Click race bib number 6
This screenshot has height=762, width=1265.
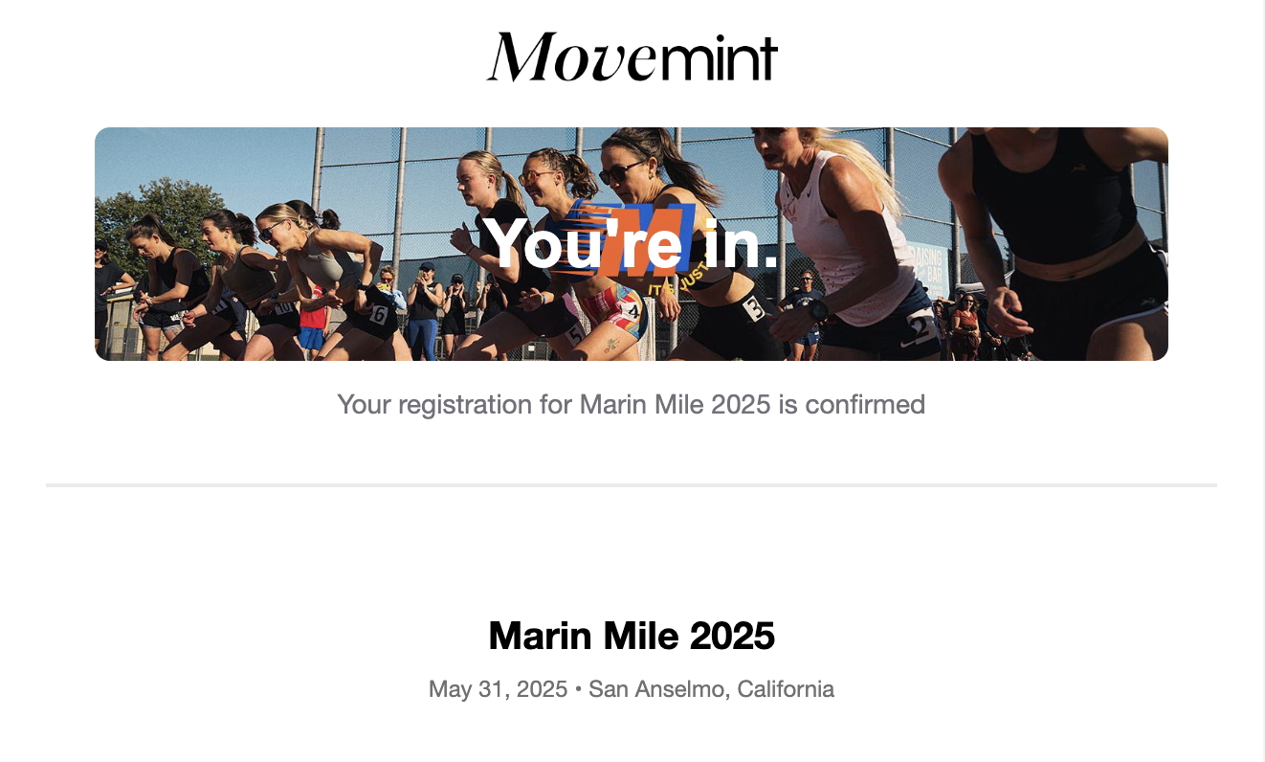click(x=379, y=314)
